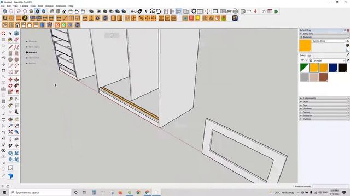Select the Follow Me tool
This screenshot has height=196, width=350.
(16, 85)
